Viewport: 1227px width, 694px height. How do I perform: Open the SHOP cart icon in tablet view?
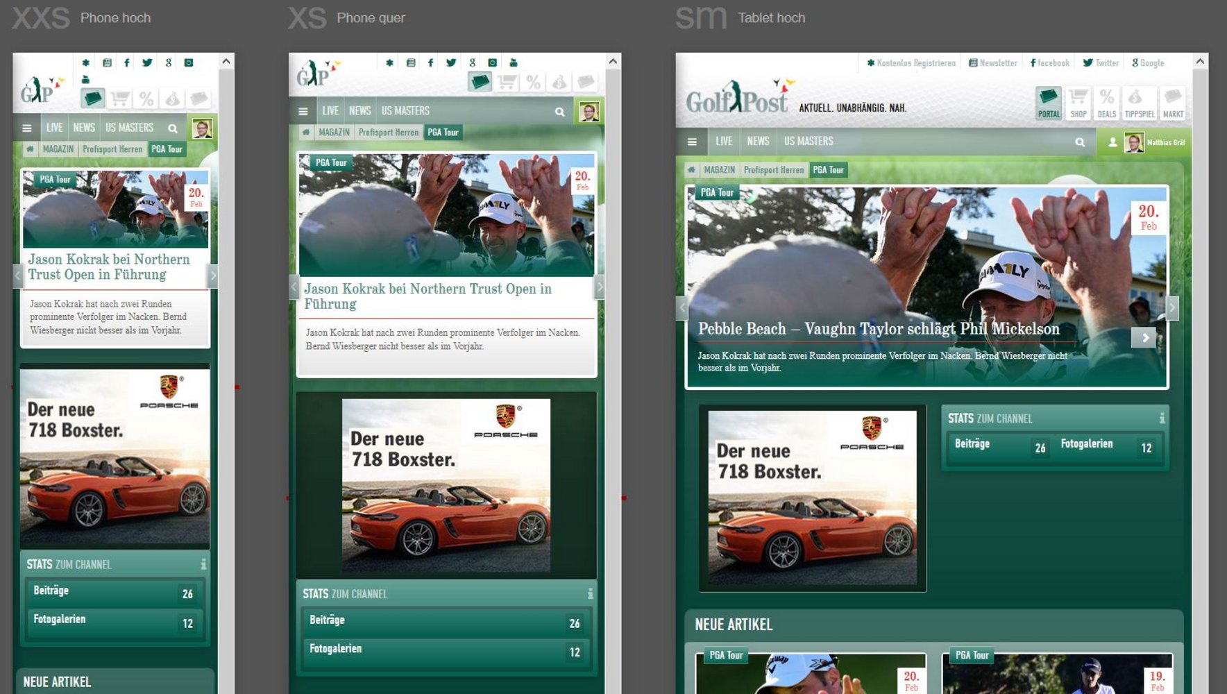1078,103
